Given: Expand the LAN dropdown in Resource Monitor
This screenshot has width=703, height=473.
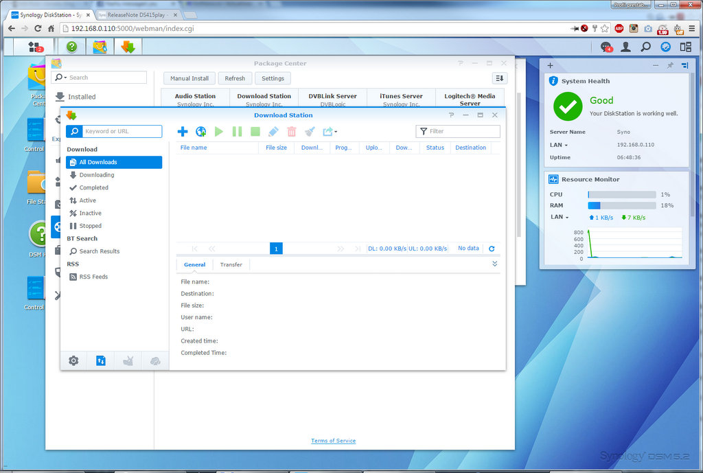Looking at the screenshot, I should (560, 217).
